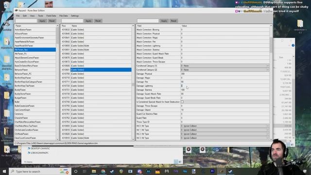This screenshot has width=311, height=175.
Task: Click Reset next to the field filter box
Action: pyautogui.click(x=173, y=21)
